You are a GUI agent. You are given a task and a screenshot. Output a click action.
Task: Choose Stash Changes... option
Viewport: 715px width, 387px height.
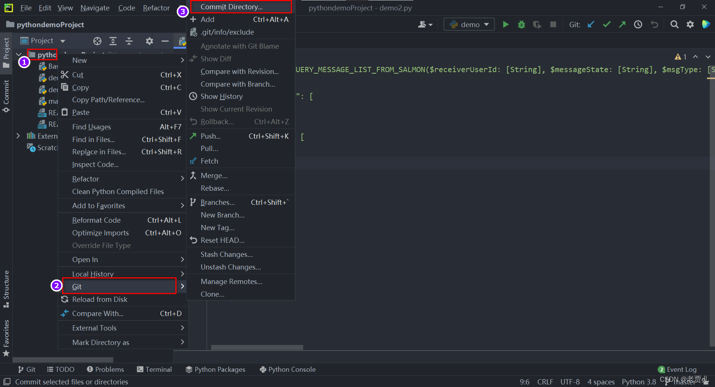pyautogui.click(x=241, y=254)
